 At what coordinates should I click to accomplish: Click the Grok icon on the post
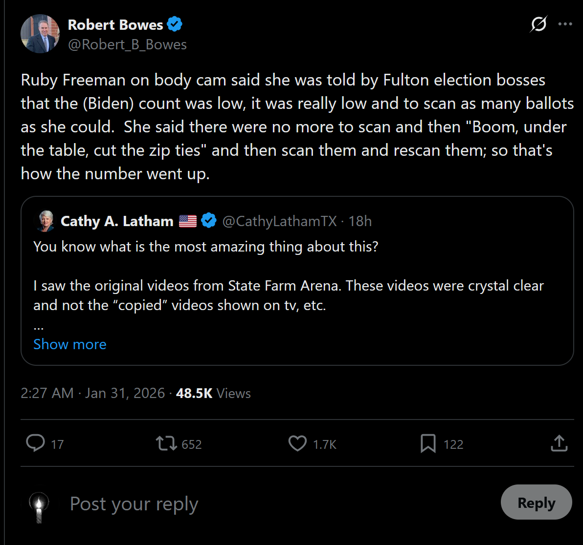pyautogui.click(x=538, y=24)
